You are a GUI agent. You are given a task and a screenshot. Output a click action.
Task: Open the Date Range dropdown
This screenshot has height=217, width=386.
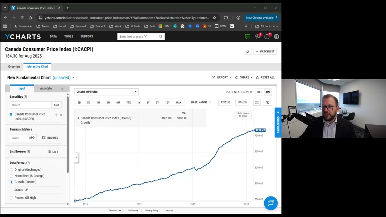[x=201, y=102]
